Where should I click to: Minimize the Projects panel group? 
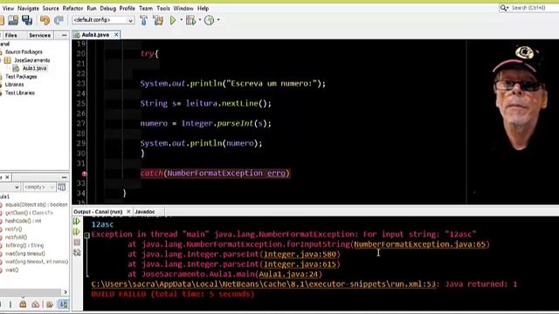64,35
